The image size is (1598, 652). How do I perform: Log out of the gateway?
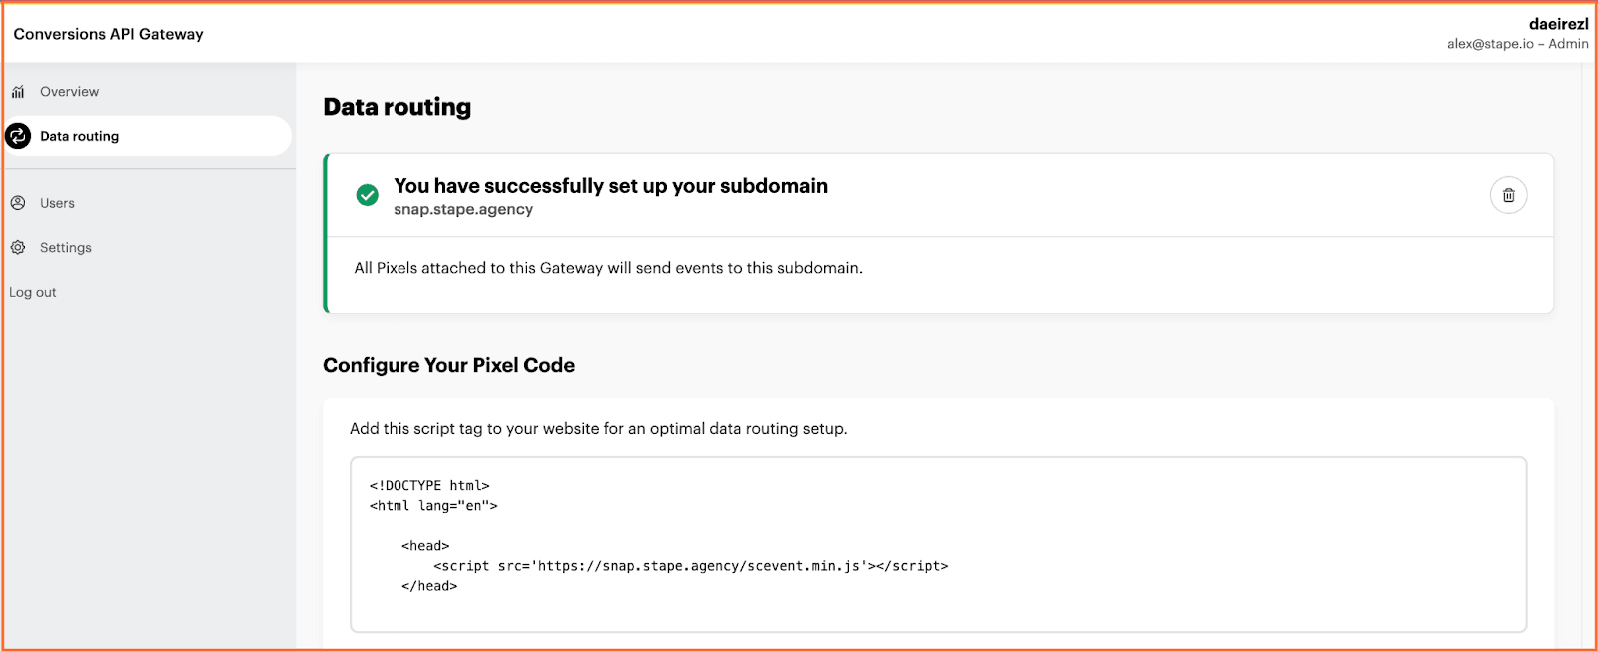pyautogui.click(x=33, y=292)
